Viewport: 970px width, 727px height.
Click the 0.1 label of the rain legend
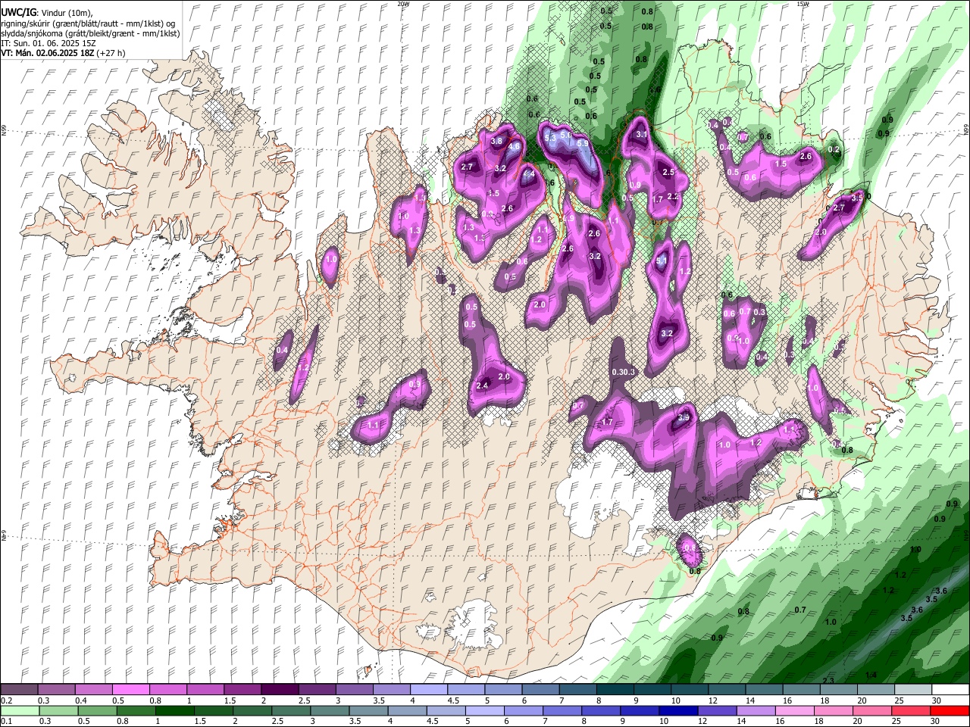click(x=6, y=721)
